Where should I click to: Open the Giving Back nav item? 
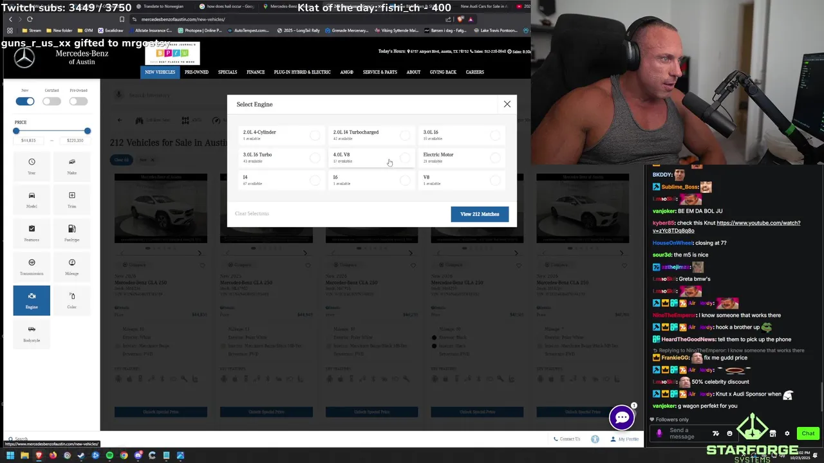443,72
